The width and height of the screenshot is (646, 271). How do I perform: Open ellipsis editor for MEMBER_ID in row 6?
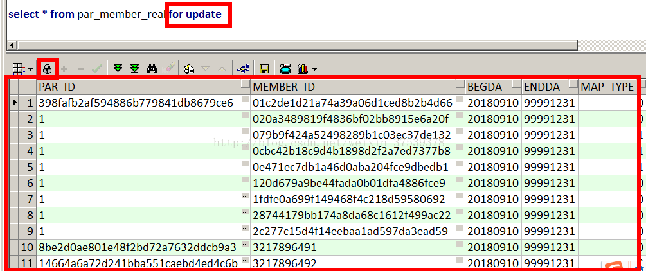(x=461, y=180)
